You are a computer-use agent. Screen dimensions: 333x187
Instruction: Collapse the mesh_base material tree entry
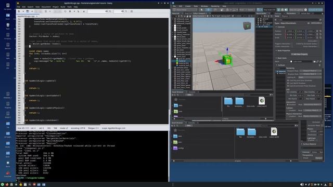click(x=173, y=57)
